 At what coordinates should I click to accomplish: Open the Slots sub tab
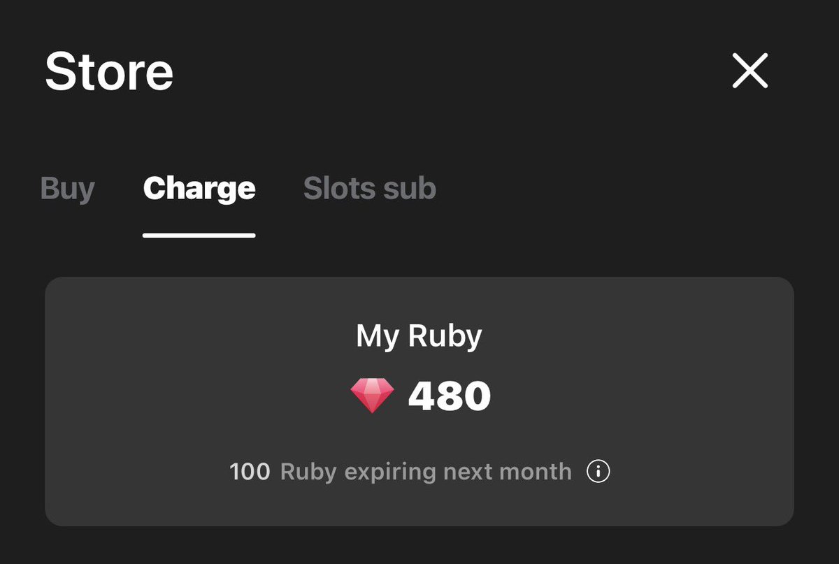coord(370,189)
